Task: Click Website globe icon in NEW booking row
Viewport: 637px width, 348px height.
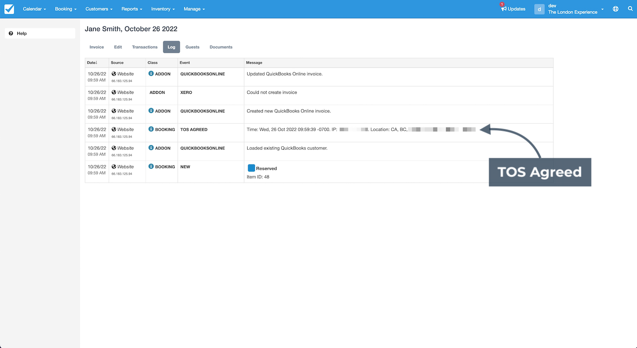Action: [114, 167]
